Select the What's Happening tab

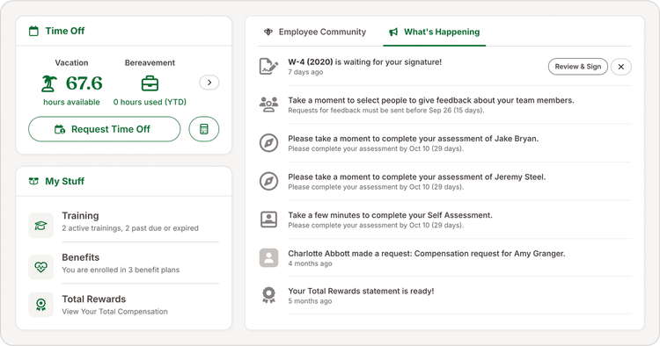tap(434, 32)
